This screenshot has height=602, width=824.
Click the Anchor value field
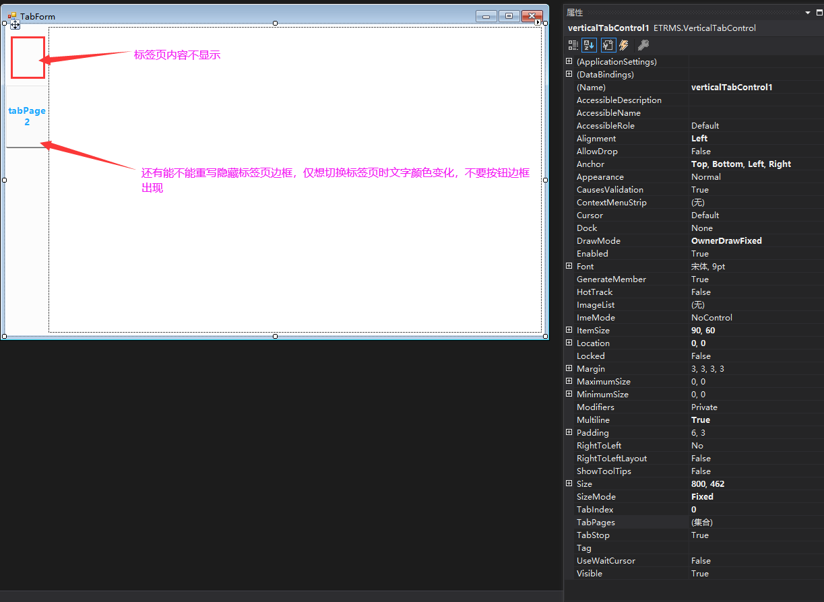(x=756, y=164)
